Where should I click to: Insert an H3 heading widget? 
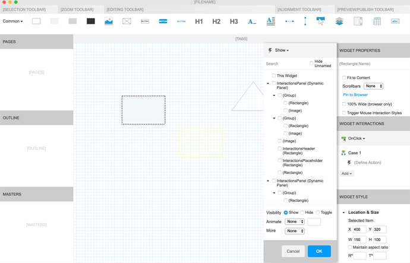click(x=234, y=21)
